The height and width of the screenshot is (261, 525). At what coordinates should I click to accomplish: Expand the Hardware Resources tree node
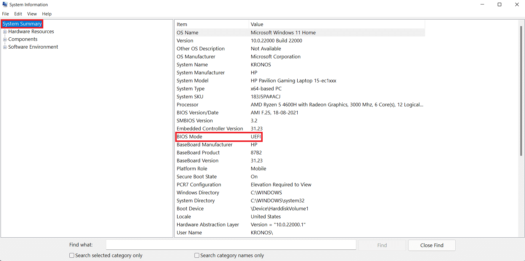(x=5, y=32)
